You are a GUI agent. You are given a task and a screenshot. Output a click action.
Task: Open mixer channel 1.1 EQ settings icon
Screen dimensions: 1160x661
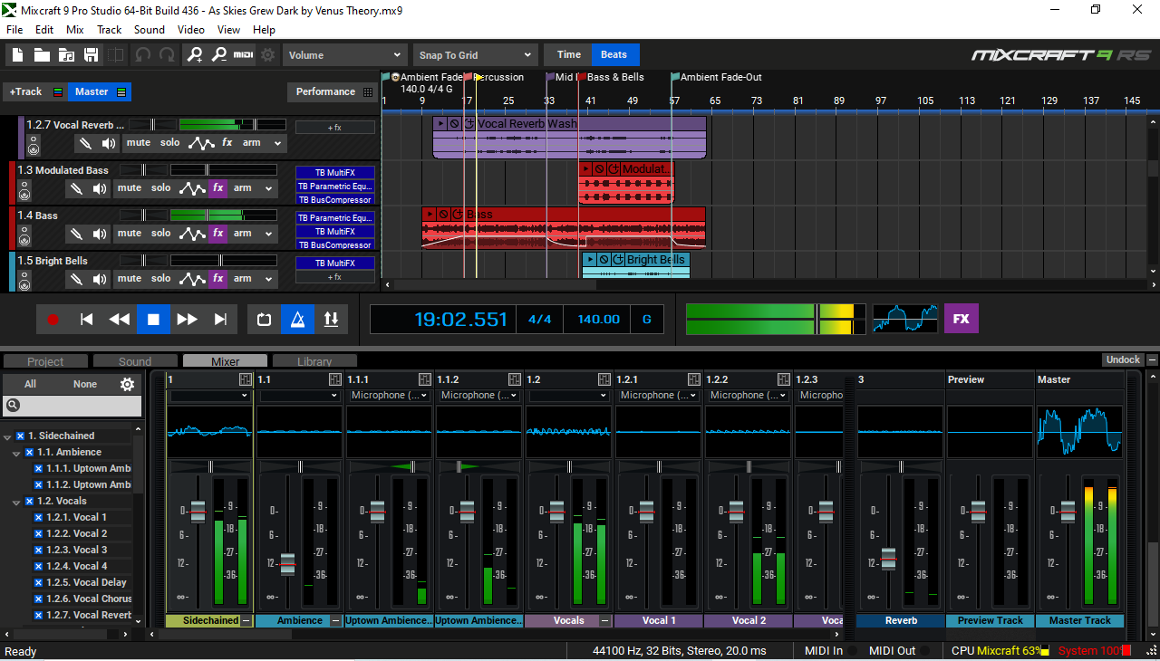(334, 379)
